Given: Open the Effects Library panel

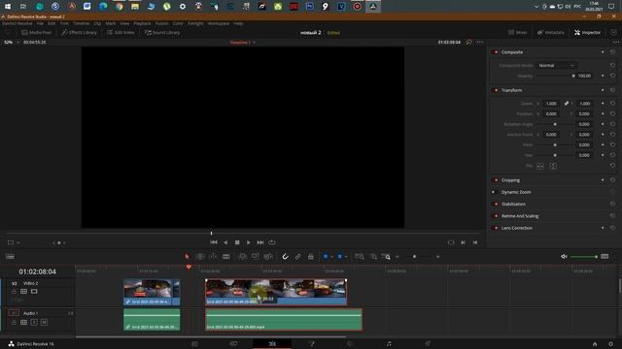Looking at the screenshot, I should [79, 32].
